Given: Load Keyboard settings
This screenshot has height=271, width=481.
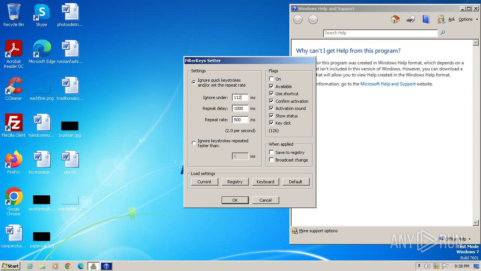Looking at the screenshot, I should 265,181.
